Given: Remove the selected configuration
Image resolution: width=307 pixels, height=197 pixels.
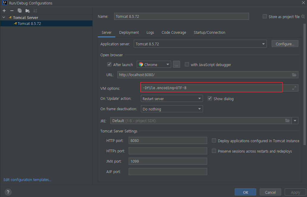Looking at the screenshot, I should pyautogui.click(x=12, y=11).
